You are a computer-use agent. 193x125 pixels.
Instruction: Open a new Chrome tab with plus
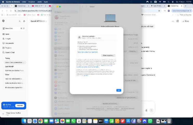[185, 6]
